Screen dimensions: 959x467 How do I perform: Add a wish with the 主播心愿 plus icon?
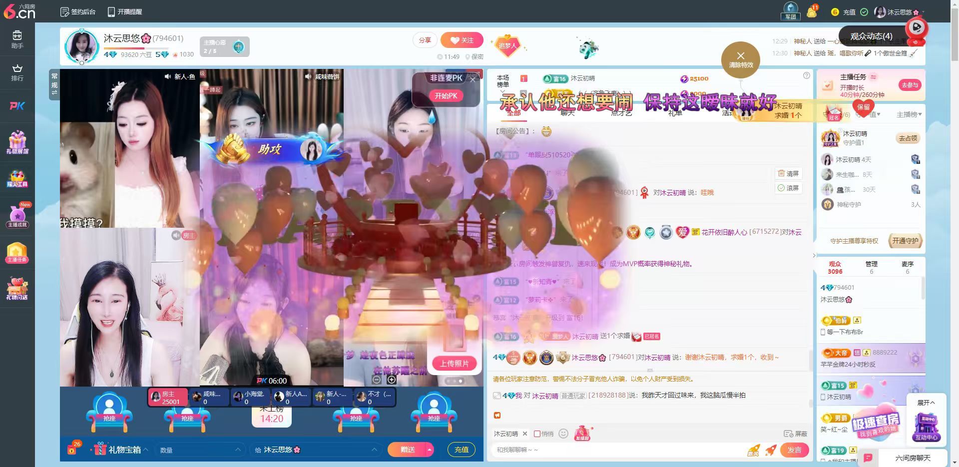coord(239,47)
